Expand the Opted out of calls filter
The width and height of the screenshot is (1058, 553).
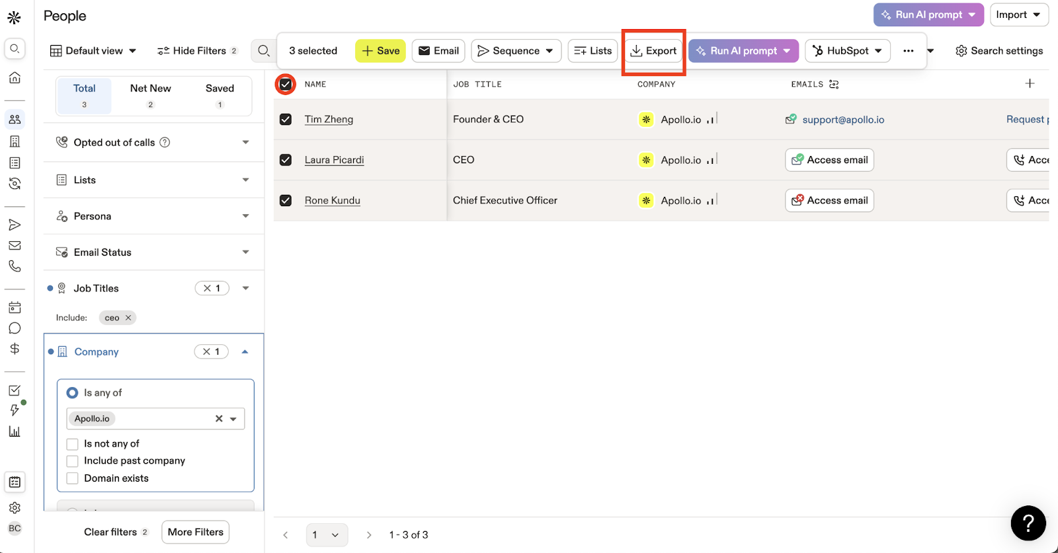click(x=246, y=142)
